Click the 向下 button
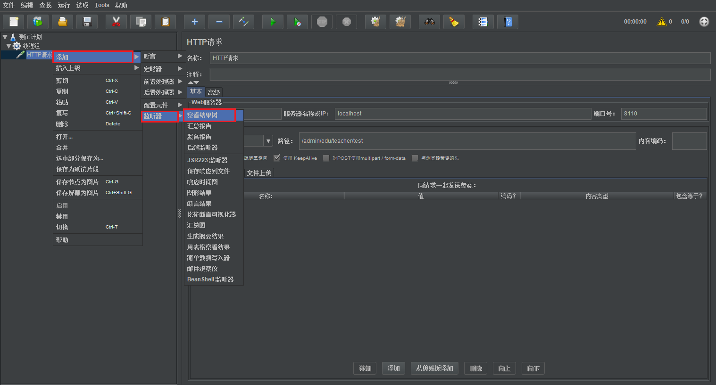Screen dimensions: 716x385 click(x=533, y=369)
